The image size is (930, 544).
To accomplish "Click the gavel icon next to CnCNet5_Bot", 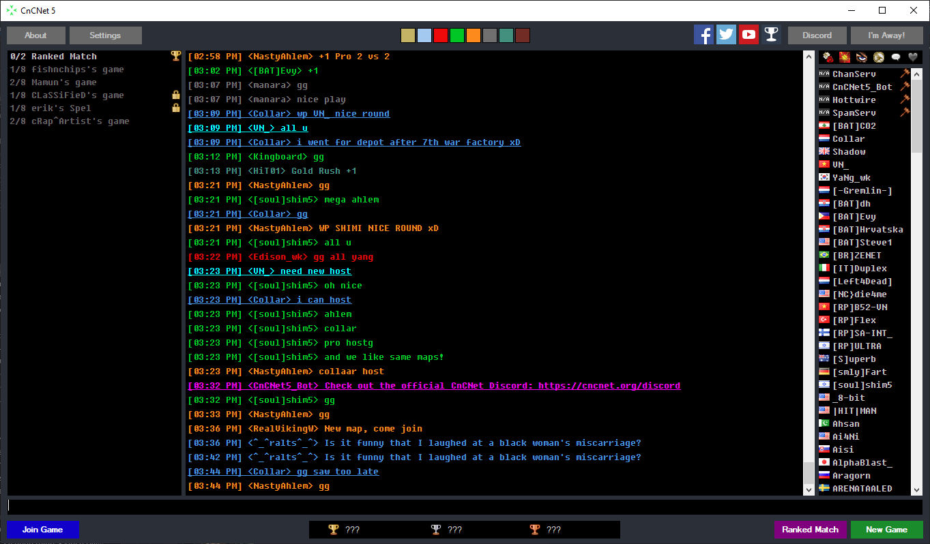I will (905, 87).
